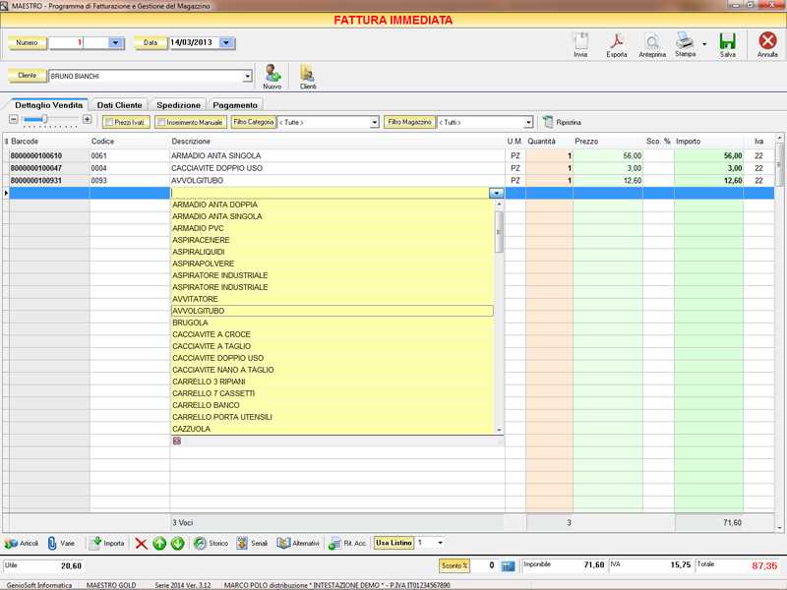Open the Cliente dropdown showing BRUNO BIANCHI
Screen dimensions: 787x590
point(247,76)
